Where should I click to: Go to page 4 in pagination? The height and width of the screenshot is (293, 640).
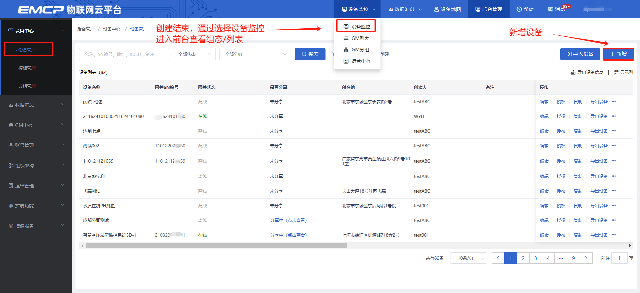tap(548, 258)
